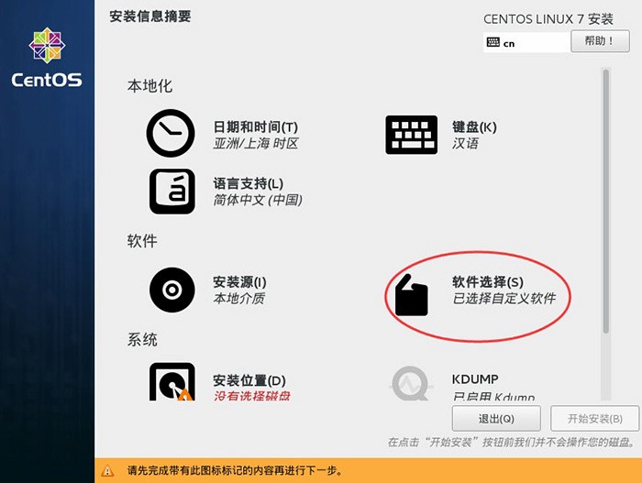Open installation source disc icon
The image size is (642, 483).
tap(172, 291)
